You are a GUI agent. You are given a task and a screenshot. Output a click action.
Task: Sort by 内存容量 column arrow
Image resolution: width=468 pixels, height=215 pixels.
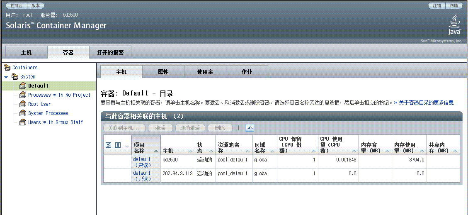388,151
